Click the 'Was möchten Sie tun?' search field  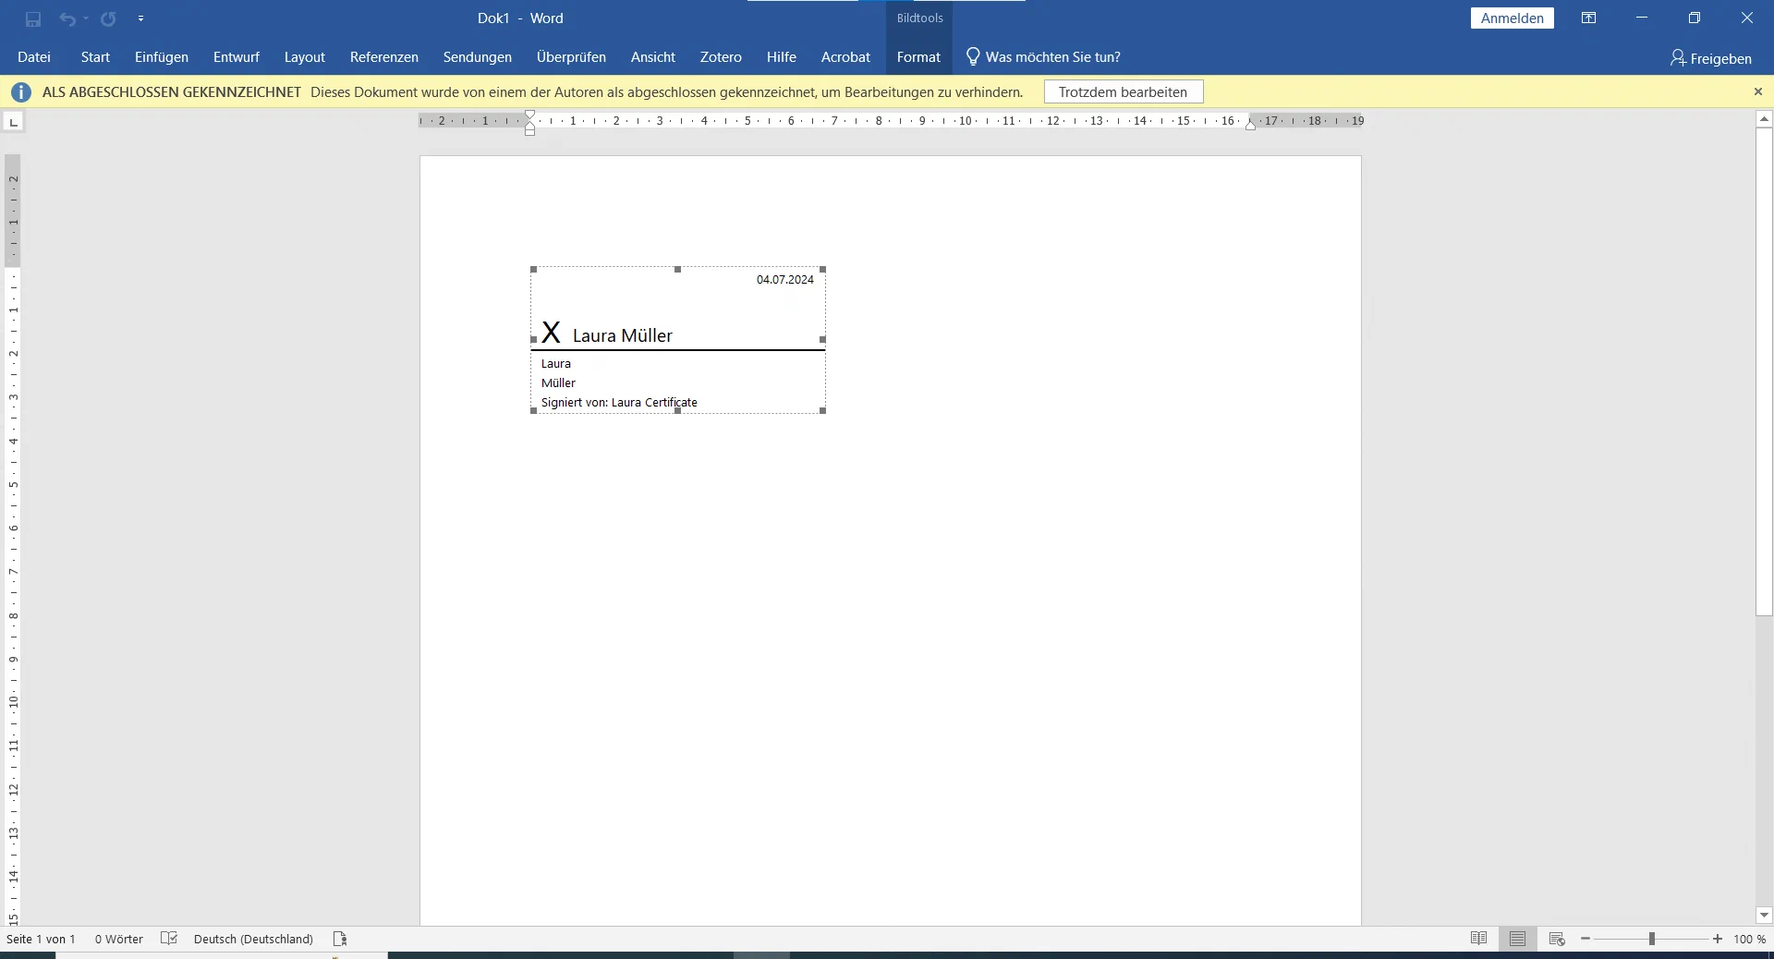pos(1043,57)
